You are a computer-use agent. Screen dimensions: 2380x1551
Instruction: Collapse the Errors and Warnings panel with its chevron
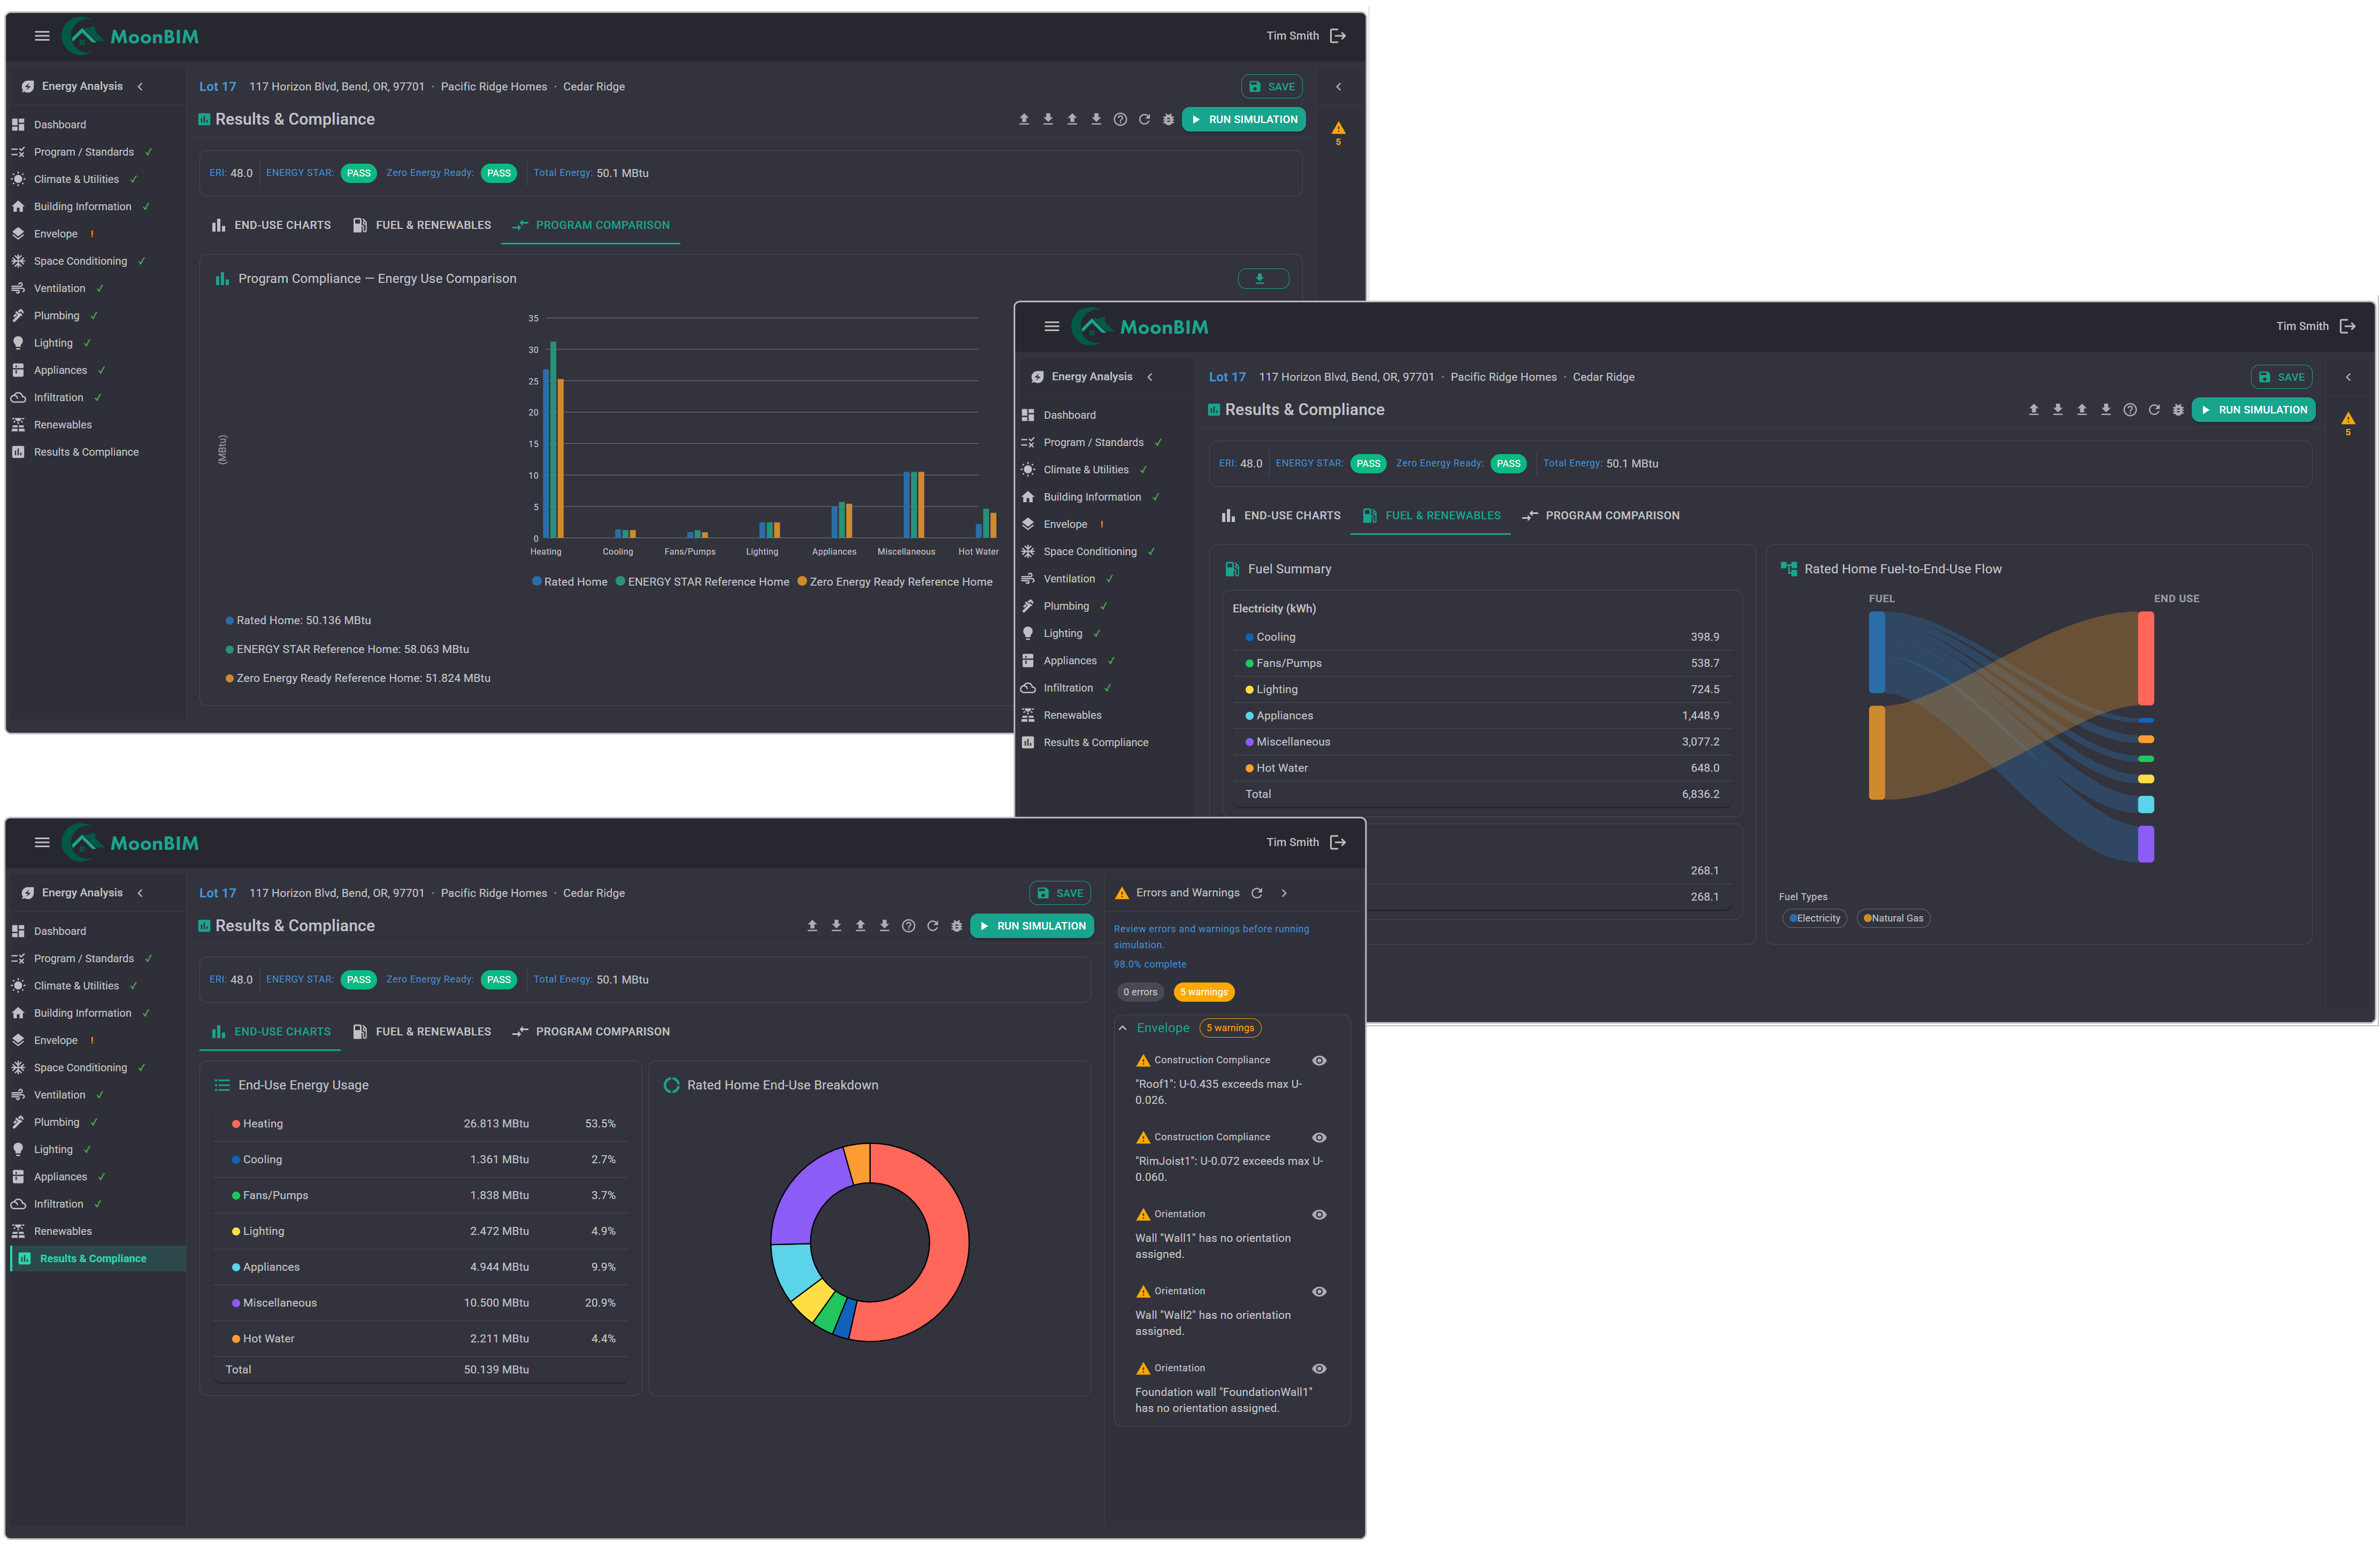[x=1284, y=893]
